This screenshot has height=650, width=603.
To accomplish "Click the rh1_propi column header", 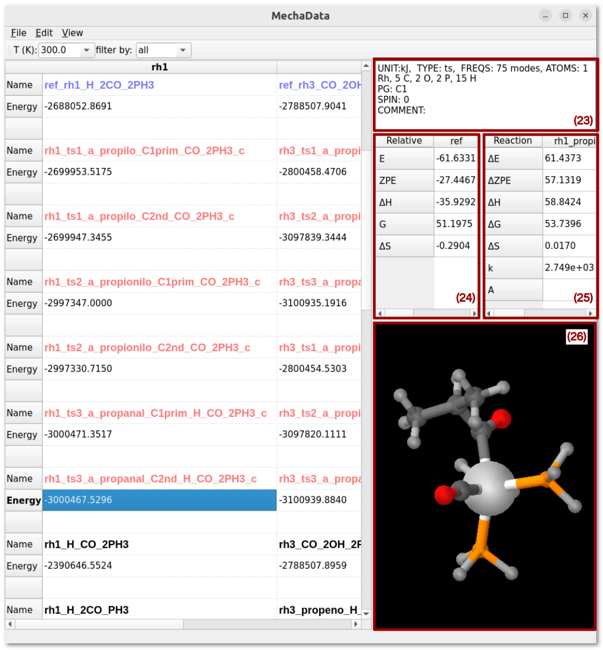I will 570,141.
